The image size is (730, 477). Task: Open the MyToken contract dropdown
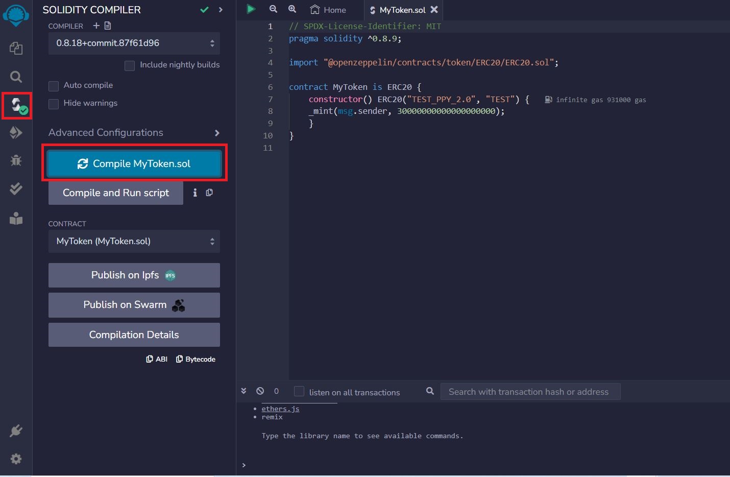point(134,242)
